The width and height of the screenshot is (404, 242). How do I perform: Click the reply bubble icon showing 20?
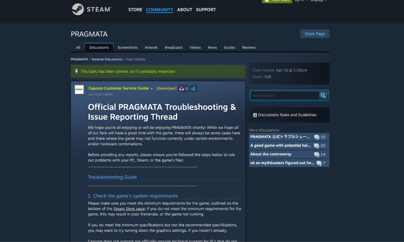[316, 146]
